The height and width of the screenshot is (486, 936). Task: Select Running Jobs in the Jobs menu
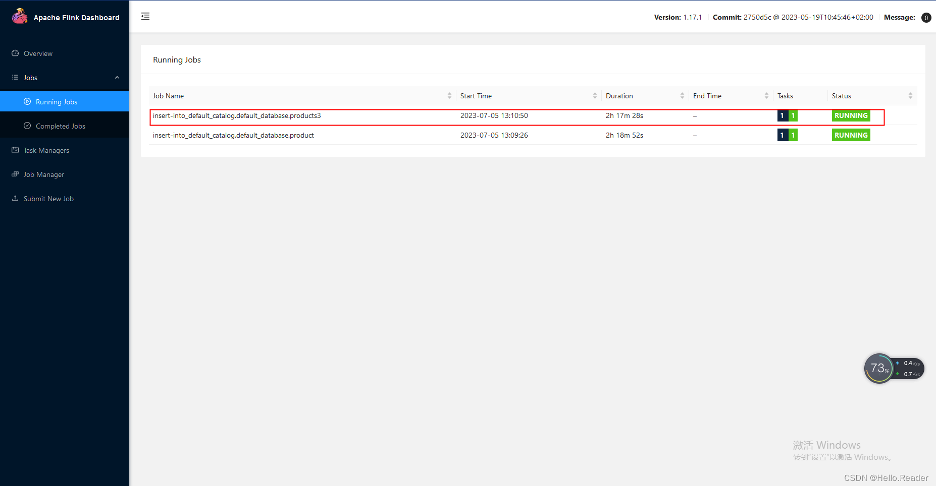56,101
